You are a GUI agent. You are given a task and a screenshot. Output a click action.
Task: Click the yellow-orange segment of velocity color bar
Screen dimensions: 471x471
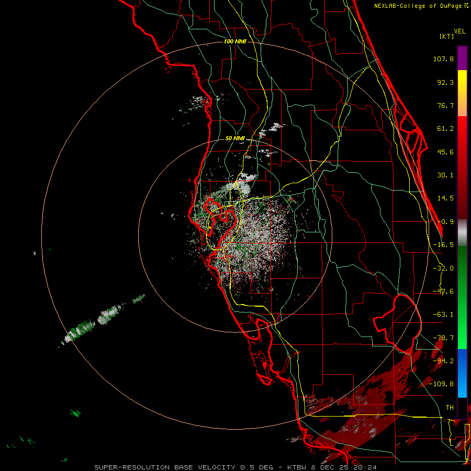point(462,93)
